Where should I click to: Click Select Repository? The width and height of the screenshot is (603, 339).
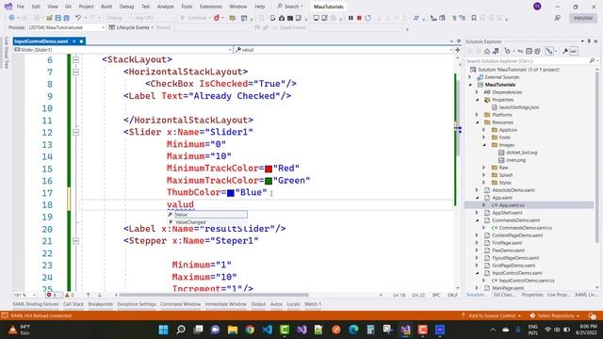click(555, 315)
